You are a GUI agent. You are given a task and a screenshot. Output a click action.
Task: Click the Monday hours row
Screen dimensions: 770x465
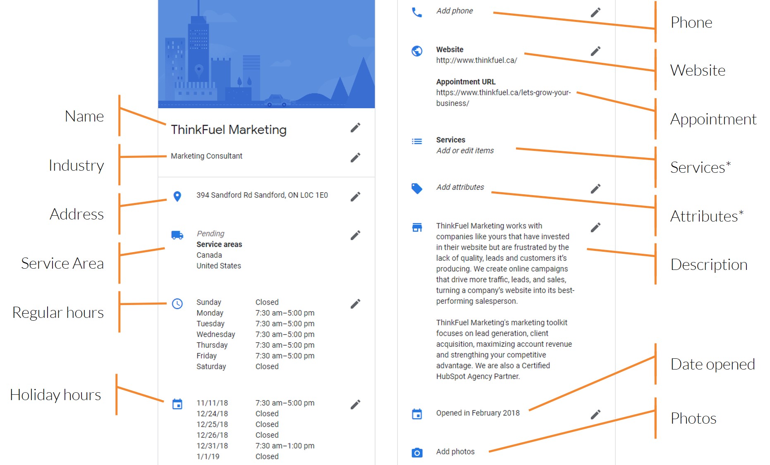(255, 313)
